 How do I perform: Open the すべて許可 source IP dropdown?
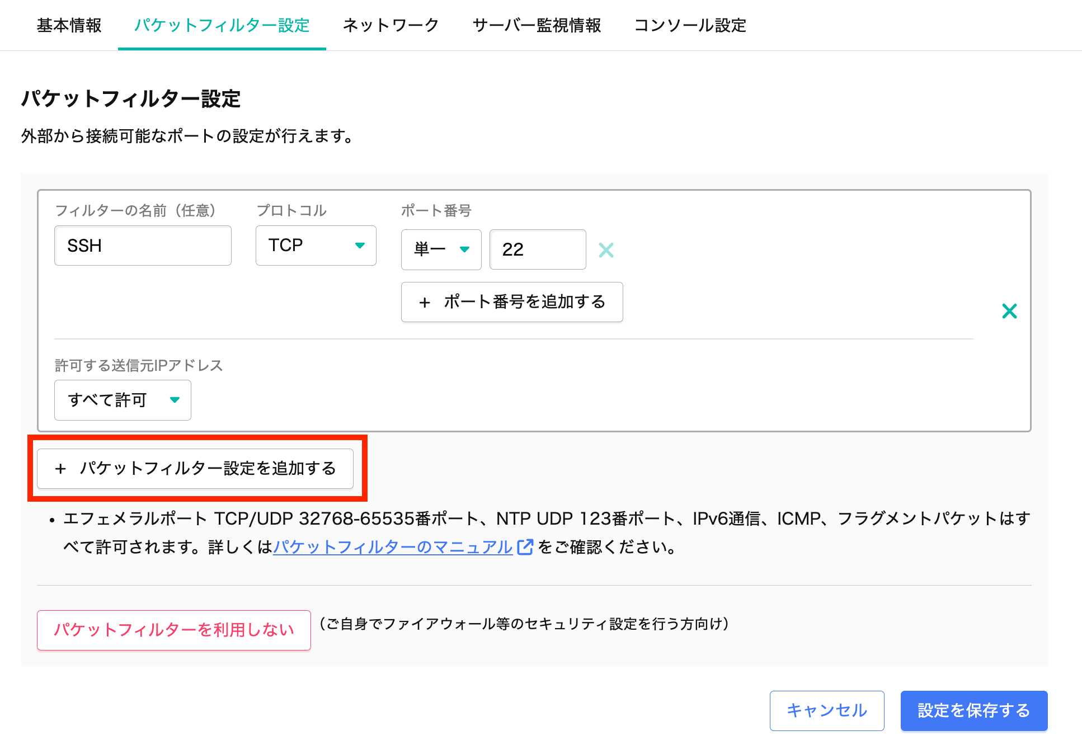pos(123,400)
